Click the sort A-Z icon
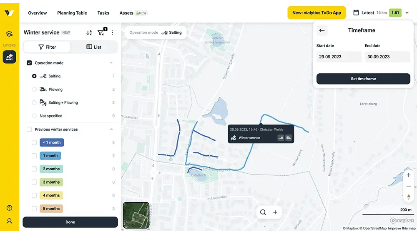The height and width of the screenshot is (234, 417). click(x=89, y=32)
